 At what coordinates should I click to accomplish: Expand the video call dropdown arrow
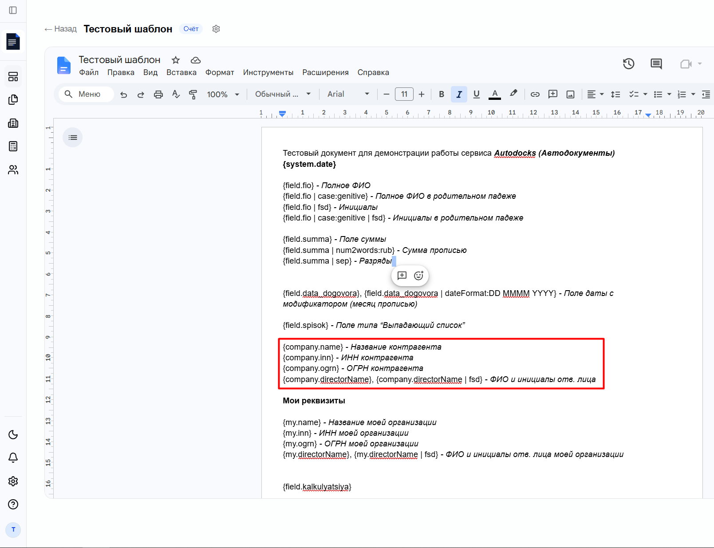coord(700,64)
